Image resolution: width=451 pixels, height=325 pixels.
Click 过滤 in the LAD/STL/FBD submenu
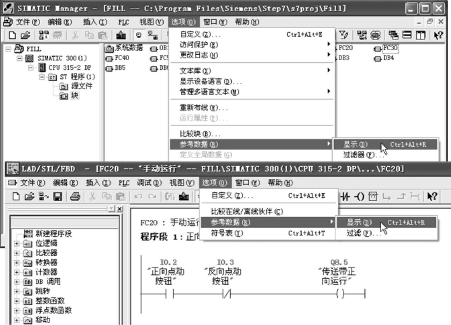click(387, 233)
